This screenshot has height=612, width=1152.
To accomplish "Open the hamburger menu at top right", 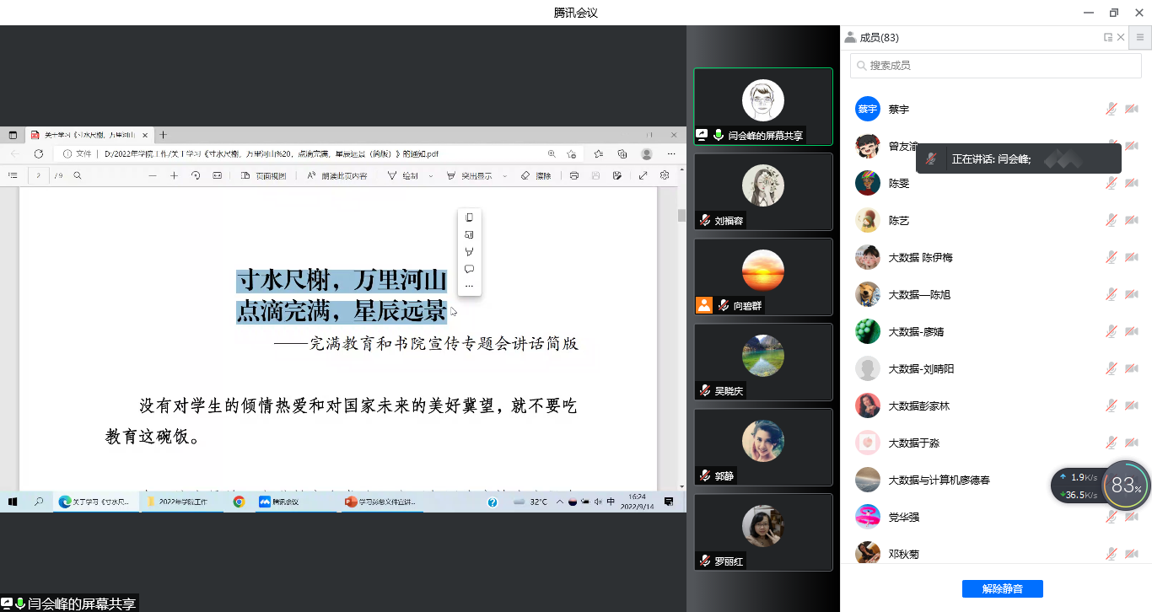I will click(1139, 37).
